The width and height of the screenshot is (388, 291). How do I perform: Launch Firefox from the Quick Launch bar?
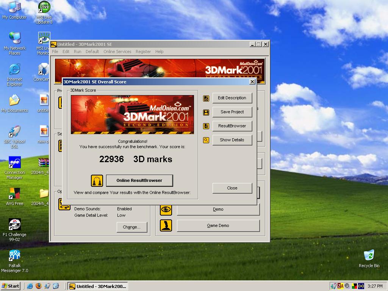pyautogui.click(x=39, y=286)
